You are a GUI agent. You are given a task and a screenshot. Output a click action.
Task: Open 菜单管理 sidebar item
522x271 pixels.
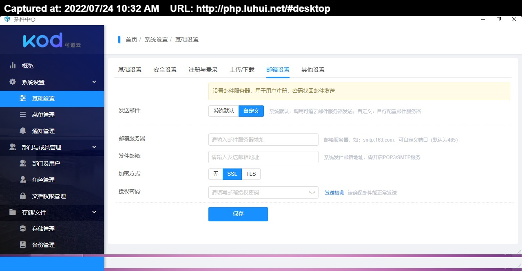tap(52, 115)
